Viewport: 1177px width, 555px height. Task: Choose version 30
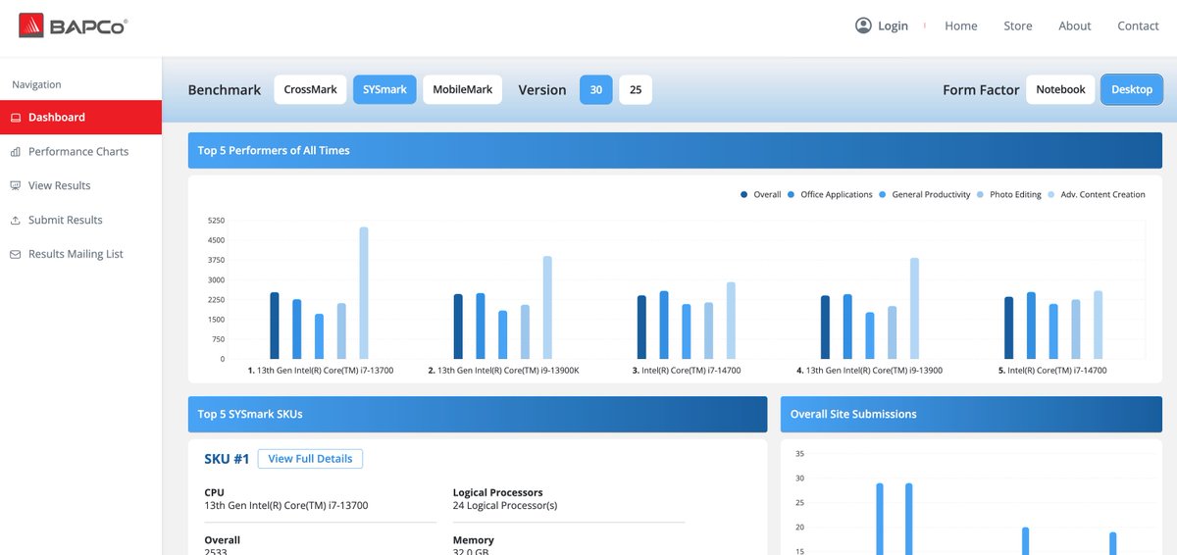pos(596,89)
